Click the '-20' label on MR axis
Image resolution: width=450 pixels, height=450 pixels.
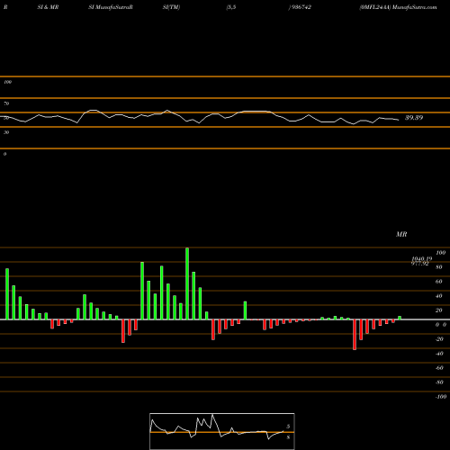439,339
